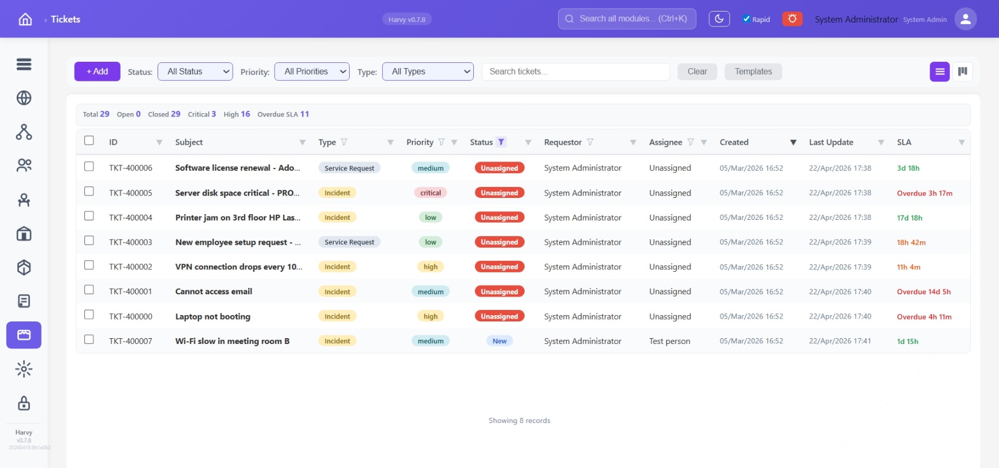Toggle the Rapid checkbox

(x=746, y=19)
